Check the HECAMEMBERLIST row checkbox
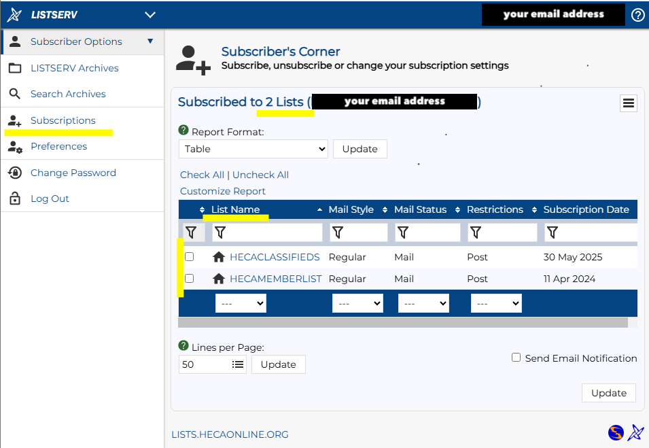649x448 pixels. [x=189, y=278]
